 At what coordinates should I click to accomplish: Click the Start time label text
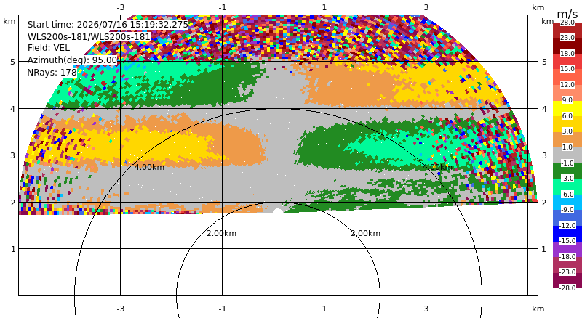pyautogui.click(x=108, y=25)
